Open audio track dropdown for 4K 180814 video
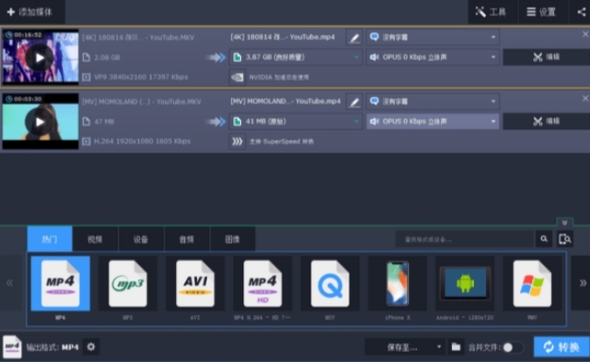Screen dimensions: 590x362 point(433,57)
